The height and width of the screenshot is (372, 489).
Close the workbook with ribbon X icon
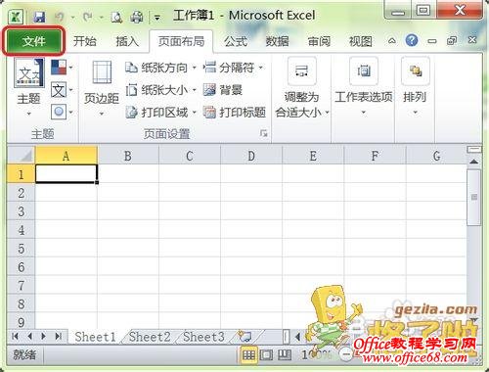[472, 40]
